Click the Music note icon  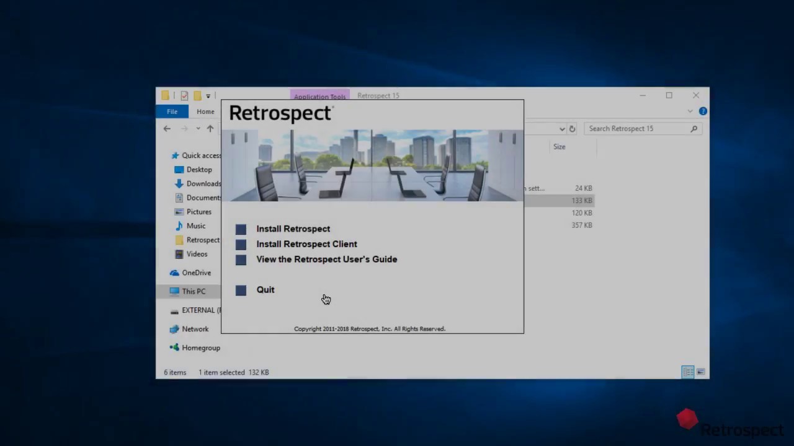179,226
